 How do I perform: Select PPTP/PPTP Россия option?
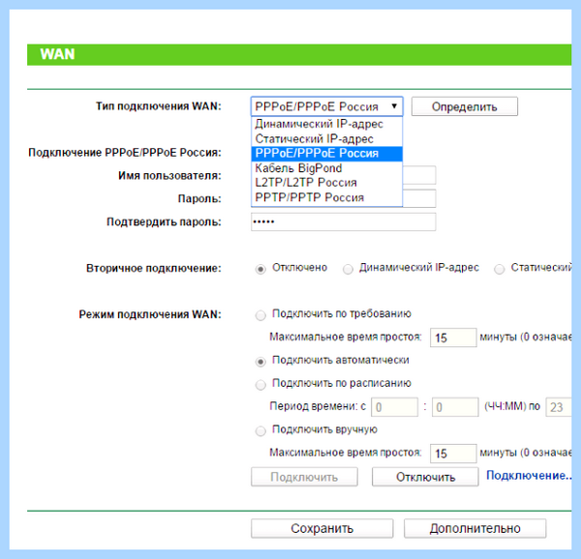[326, 197]
